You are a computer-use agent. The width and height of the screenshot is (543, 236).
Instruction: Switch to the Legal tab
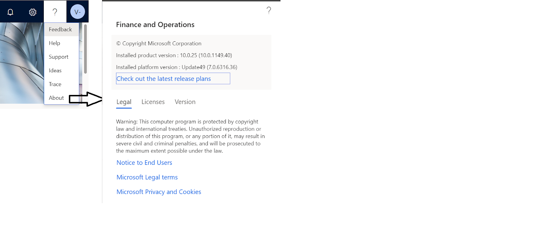(x=124, y=102)
